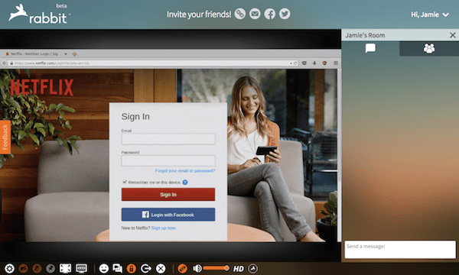This screenshot has height=275, width=459.
Task: Click the Netflix logo on the page
Action: tap(42, 87)
